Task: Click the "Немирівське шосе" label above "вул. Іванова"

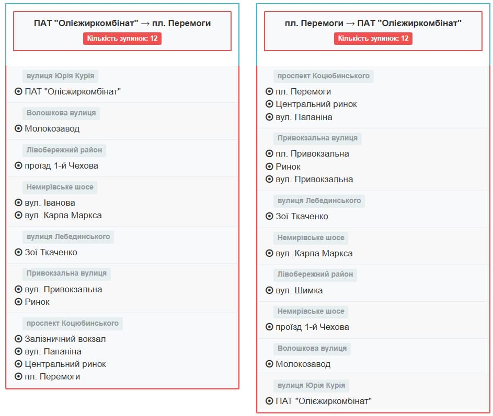Action: point(60,187)
